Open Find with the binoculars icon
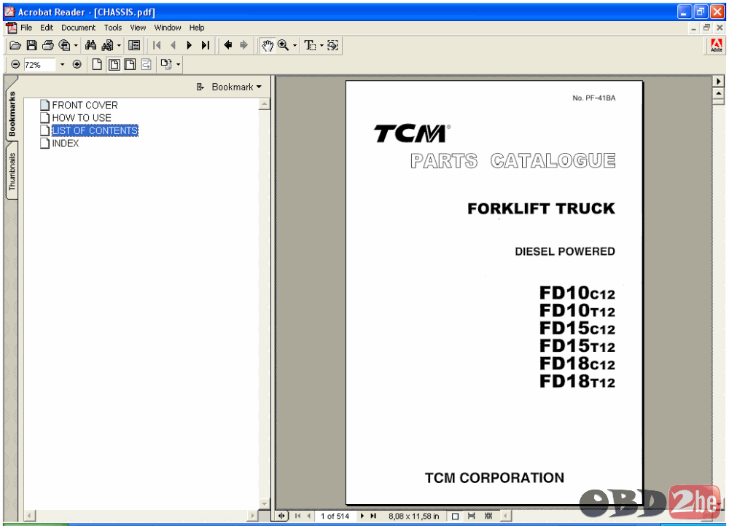 90,45
